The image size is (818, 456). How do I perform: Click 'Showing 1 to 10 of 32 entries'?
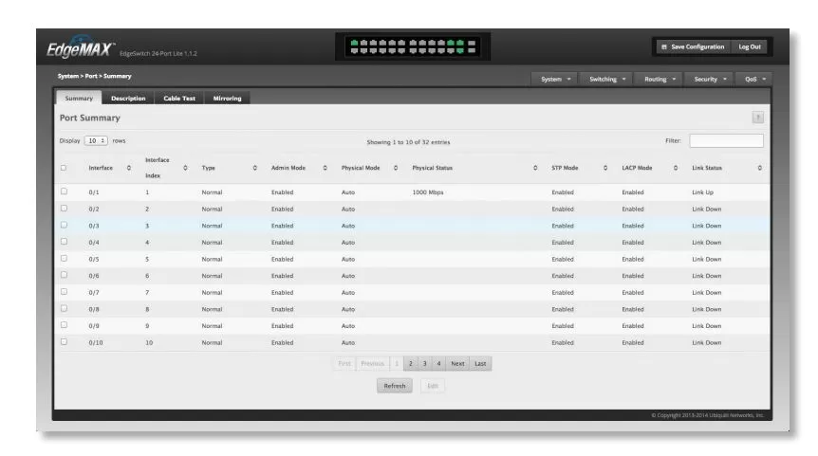[408, 142]
